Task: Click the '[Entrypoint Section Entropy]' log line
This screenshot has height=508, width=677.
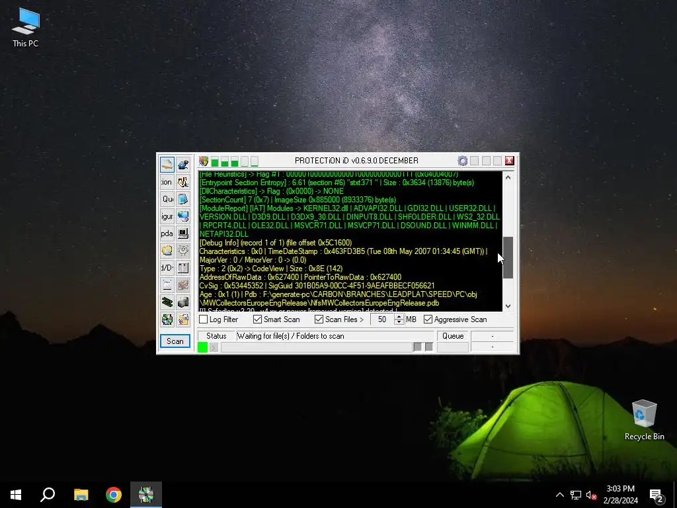Action: click(x=337, y=183)
